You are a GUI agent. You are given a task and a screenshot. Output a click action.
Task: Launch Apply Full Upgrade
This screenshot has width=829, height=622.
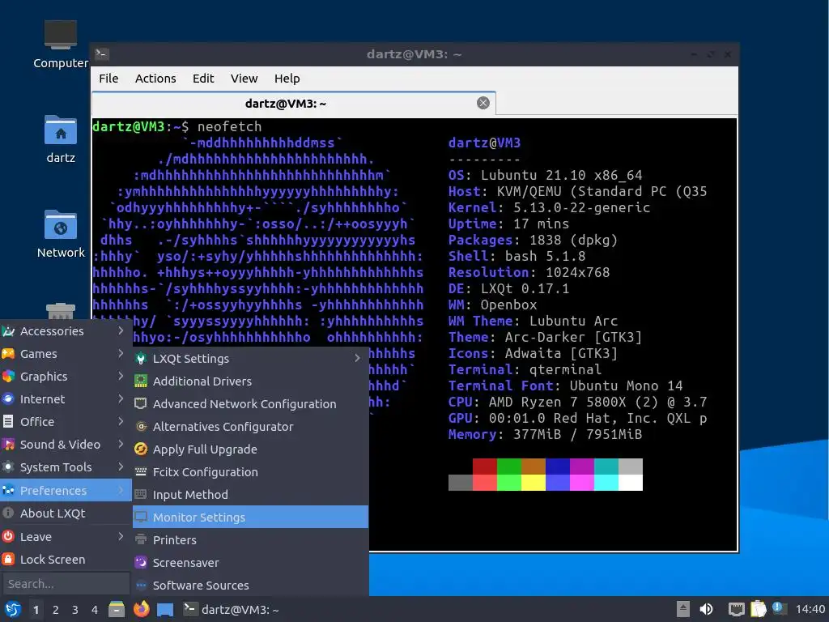tap(251, 449)
